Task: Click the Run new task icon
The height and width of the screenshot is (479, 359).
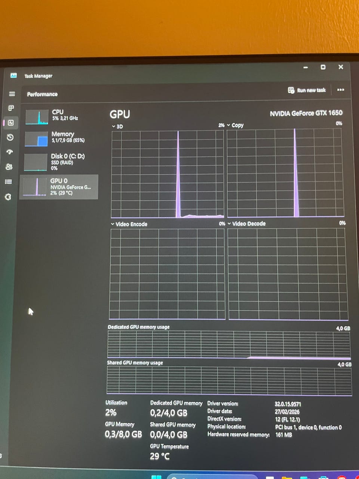Action: click(x=291, y=90)
